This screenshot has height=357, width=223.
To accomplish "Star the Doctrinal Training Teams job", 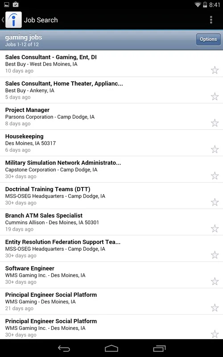I will click(x=215, y=202).
